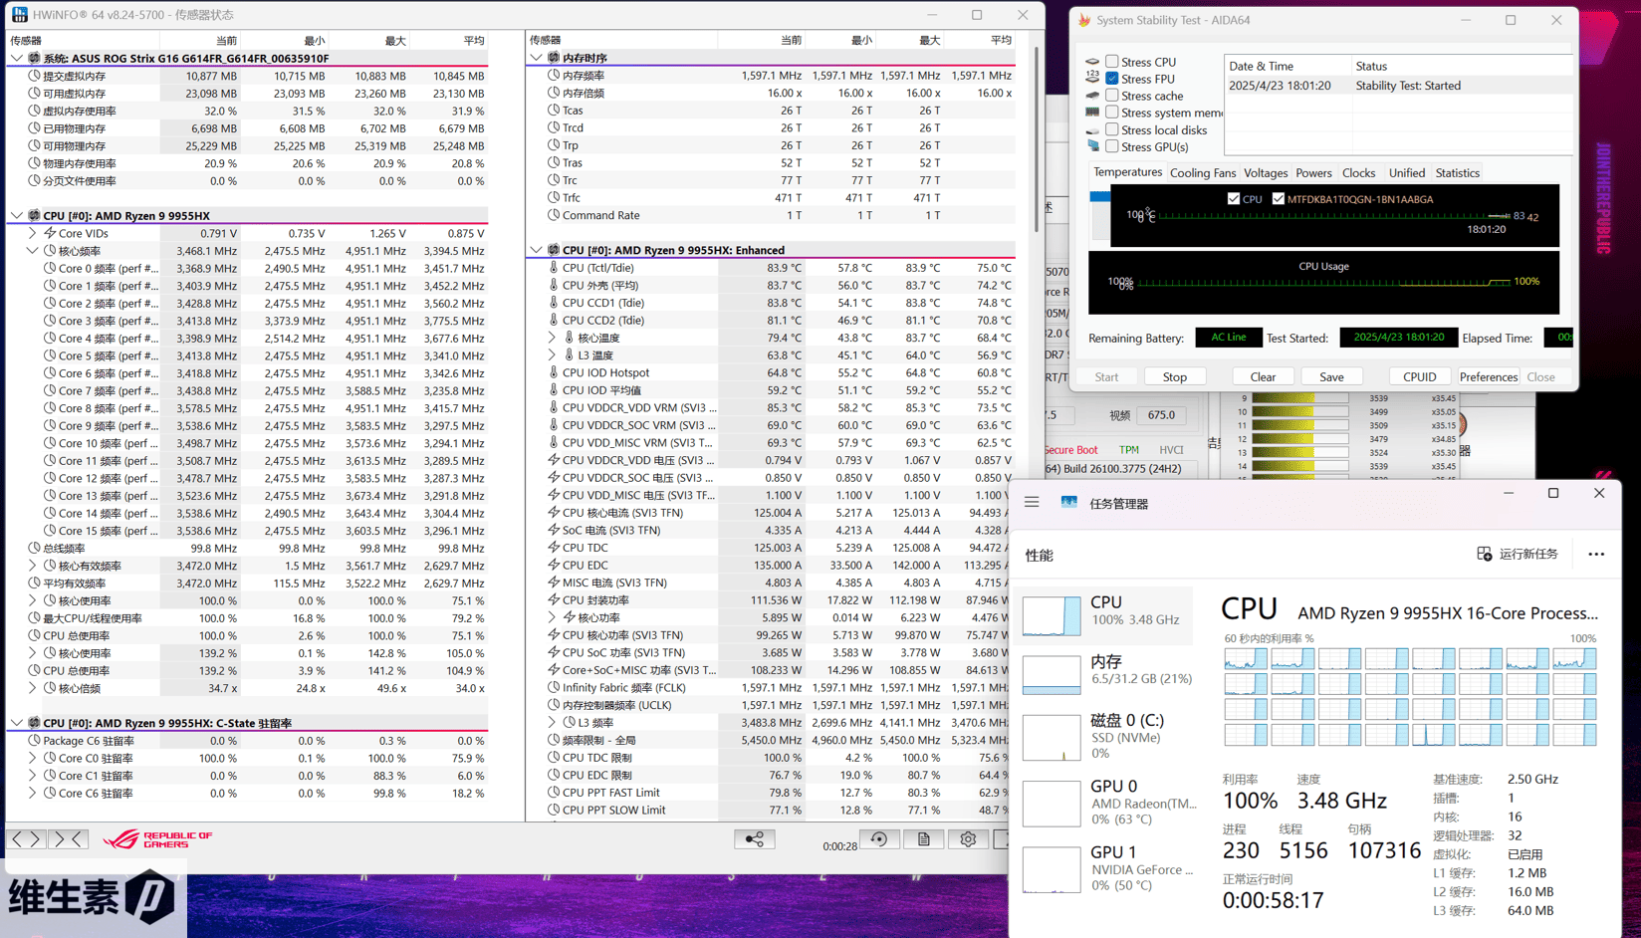The image size is (1641, 938).
Task: Expand the Core VIDs tree row
Action: [x=33, y=233]
